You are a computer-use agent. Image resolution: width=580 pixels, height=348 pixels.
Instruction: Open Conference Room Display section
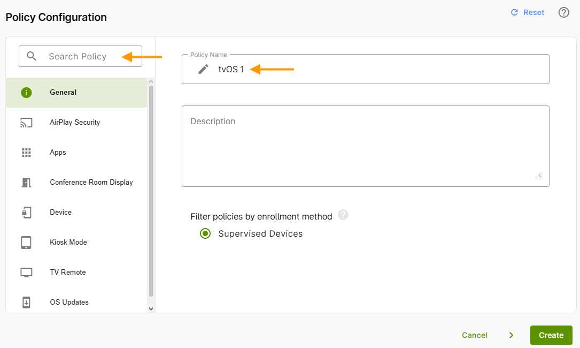pyautogui.click(x=76, y=183)
